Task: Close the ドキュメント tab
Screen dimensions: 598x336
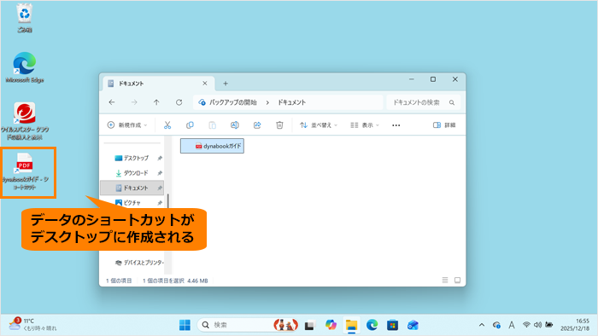Action: point(205,84)
